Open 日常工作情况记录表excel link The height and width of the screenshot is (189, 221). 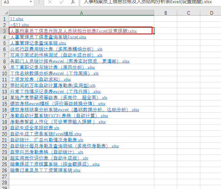55,91
